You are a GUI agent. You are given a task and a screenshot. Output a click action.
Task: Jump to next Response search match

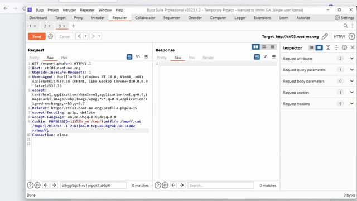[182, 185]
